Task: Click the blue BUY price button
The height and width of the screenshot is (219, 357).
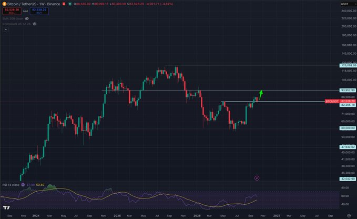Action: tap(39, 11)
